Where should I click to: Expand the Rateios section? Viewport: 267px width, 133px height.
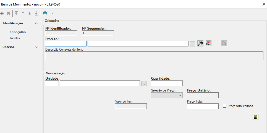click(x=36, y=47)
